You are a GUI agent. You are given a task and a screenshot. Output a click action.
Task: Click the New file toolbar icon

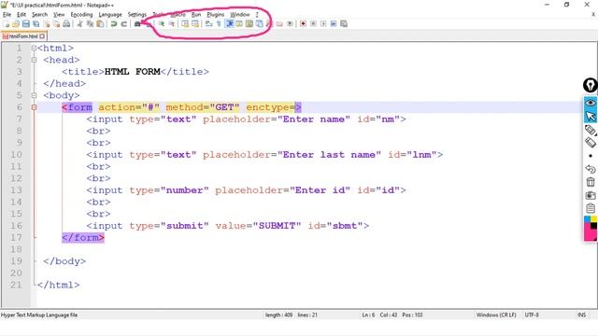7,23
